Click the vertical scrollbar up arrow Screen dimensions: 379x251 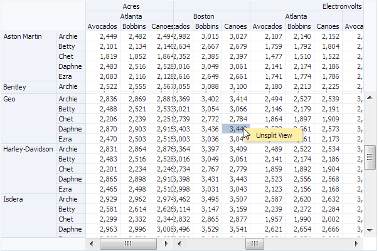pos(370,98)
